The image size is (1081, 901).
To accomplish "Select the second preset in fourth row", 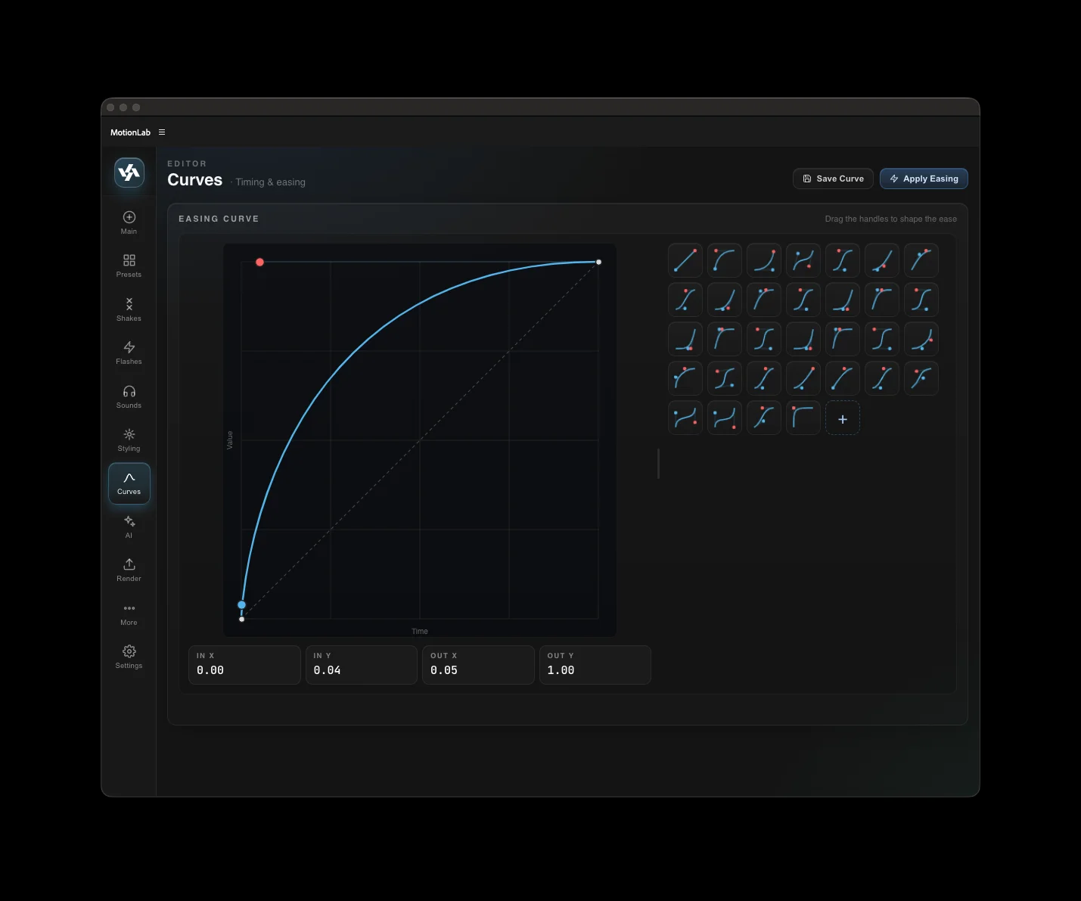I will 725,378.
